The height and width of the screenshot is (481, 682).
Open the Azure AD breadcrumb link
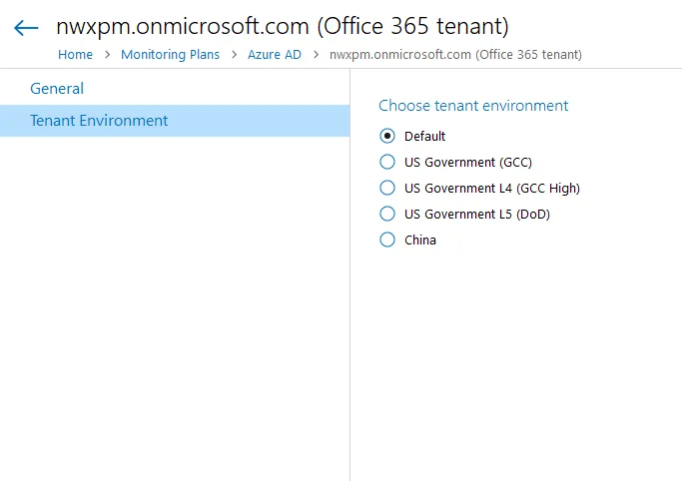point(275,54)
